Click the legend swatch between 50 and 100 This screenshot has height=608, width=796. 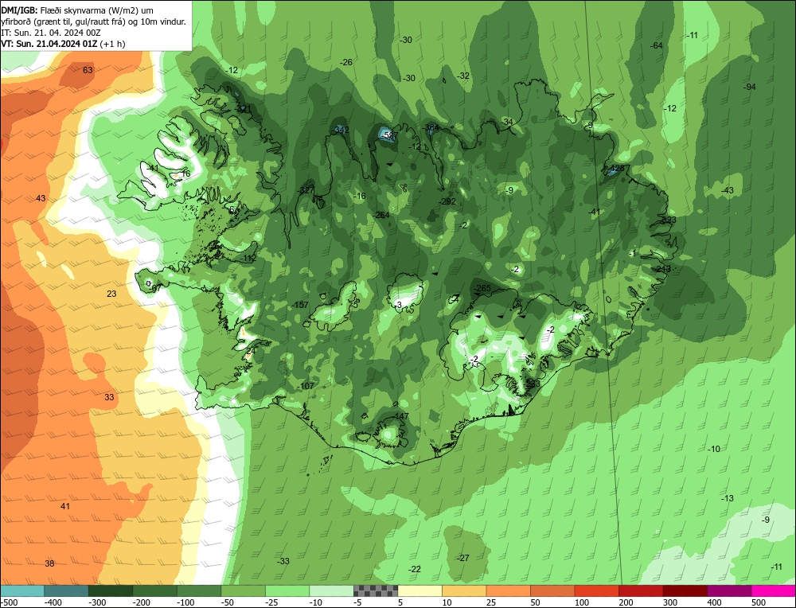tap(552, 590)
